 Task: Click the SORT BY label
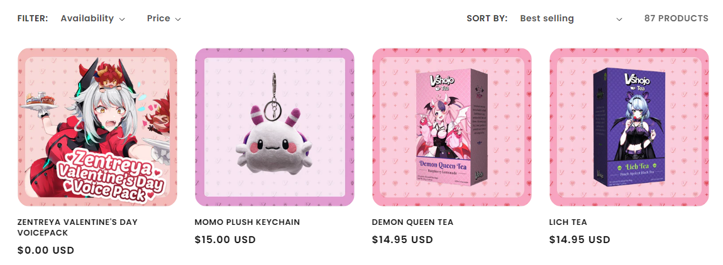click(487, 18)
